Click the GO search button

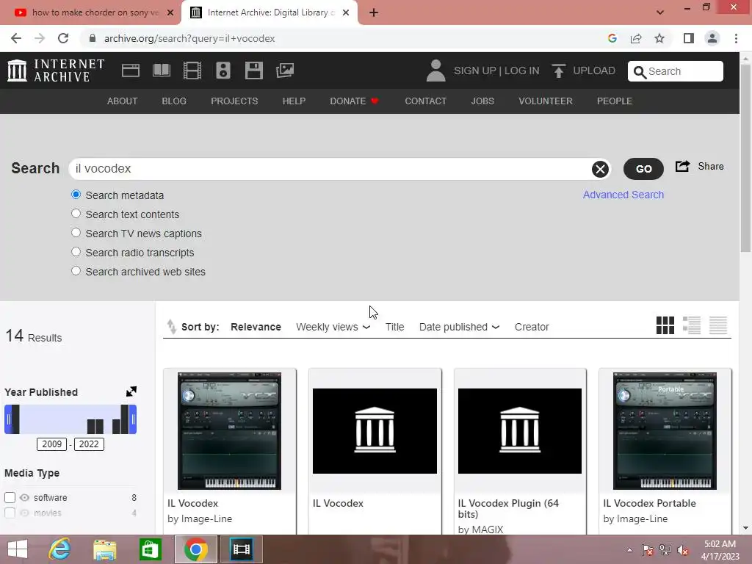[643, 169]
